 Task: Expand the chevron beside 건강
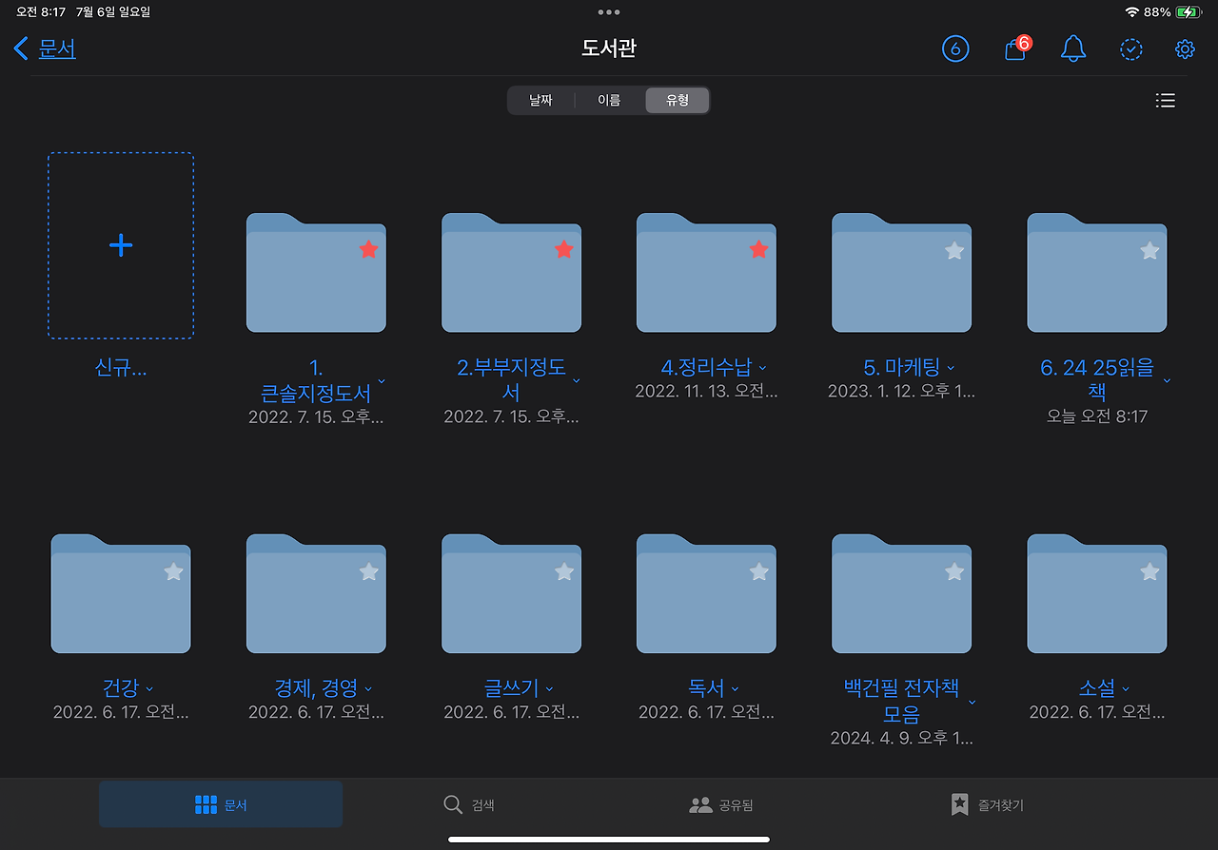pos(149,688)
